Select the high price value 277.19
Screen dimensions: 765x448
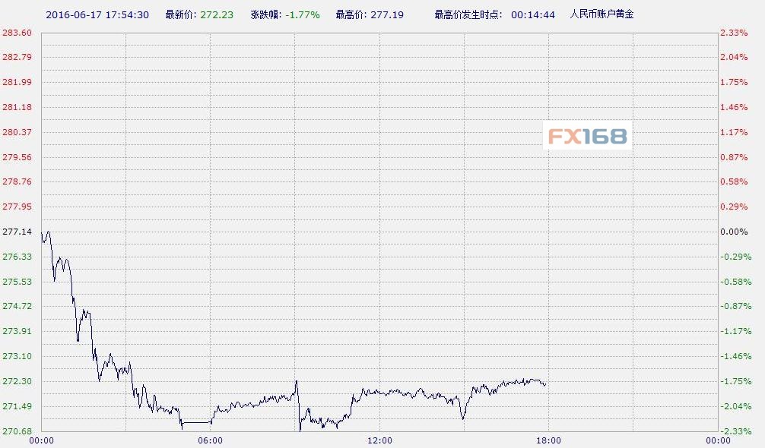(389, 14)
